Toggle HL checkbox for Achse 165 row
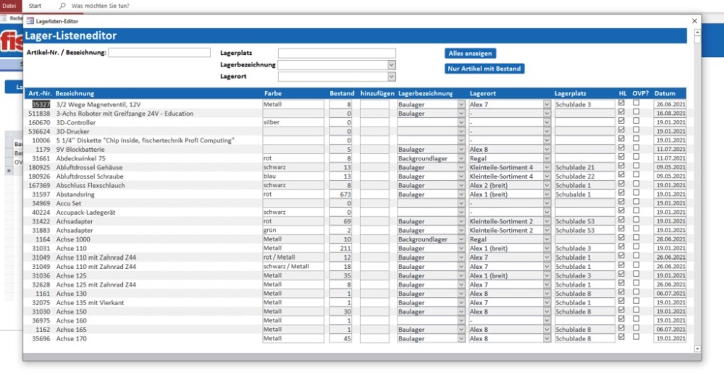The width and height of the screenshot is (724, 389). pyautogui.click(x=621, y=328)
